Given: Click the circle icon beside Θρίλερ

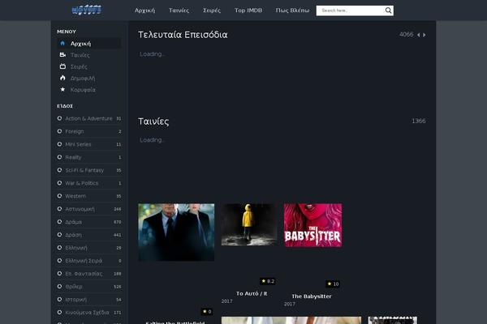Looking at the screenshot, I should point(59,286).
